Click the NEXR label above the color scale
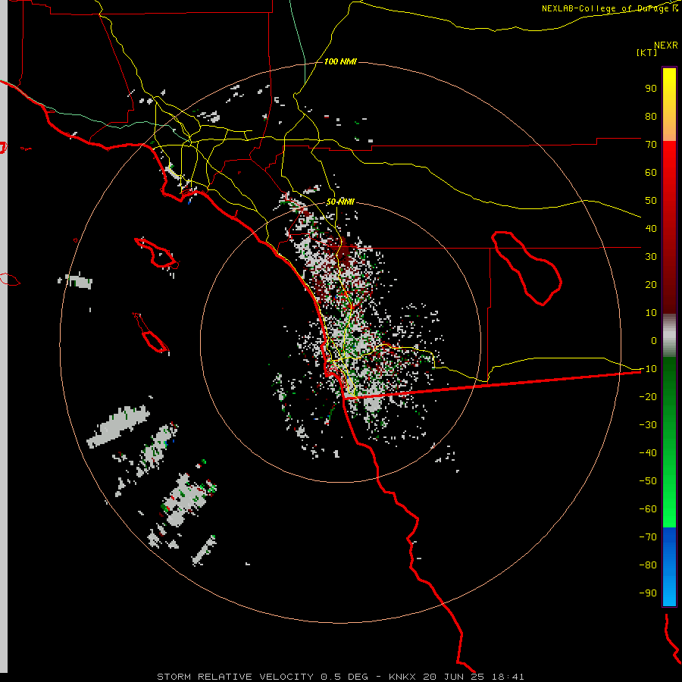The height and width of the screenshot is (682, 682). tap(665, 45)
